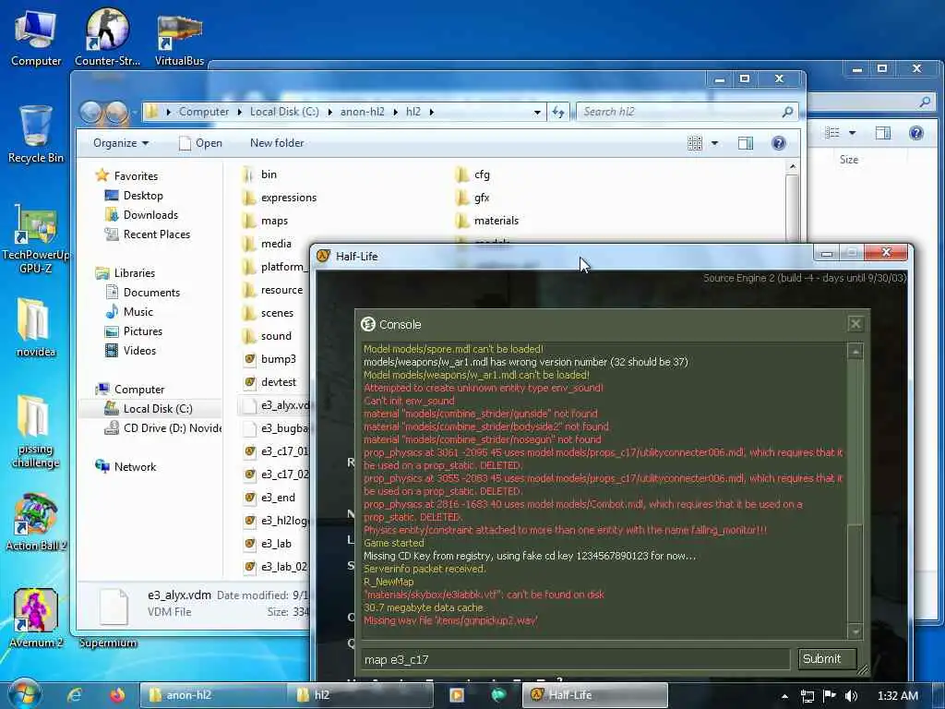945x709 pixels.
Task: Close the Console panel with its X
Action: 855,324
